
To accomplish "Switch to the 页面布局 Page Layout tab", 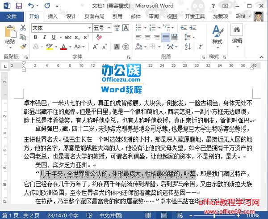I will pyautogui.click(x=94, y=17).
